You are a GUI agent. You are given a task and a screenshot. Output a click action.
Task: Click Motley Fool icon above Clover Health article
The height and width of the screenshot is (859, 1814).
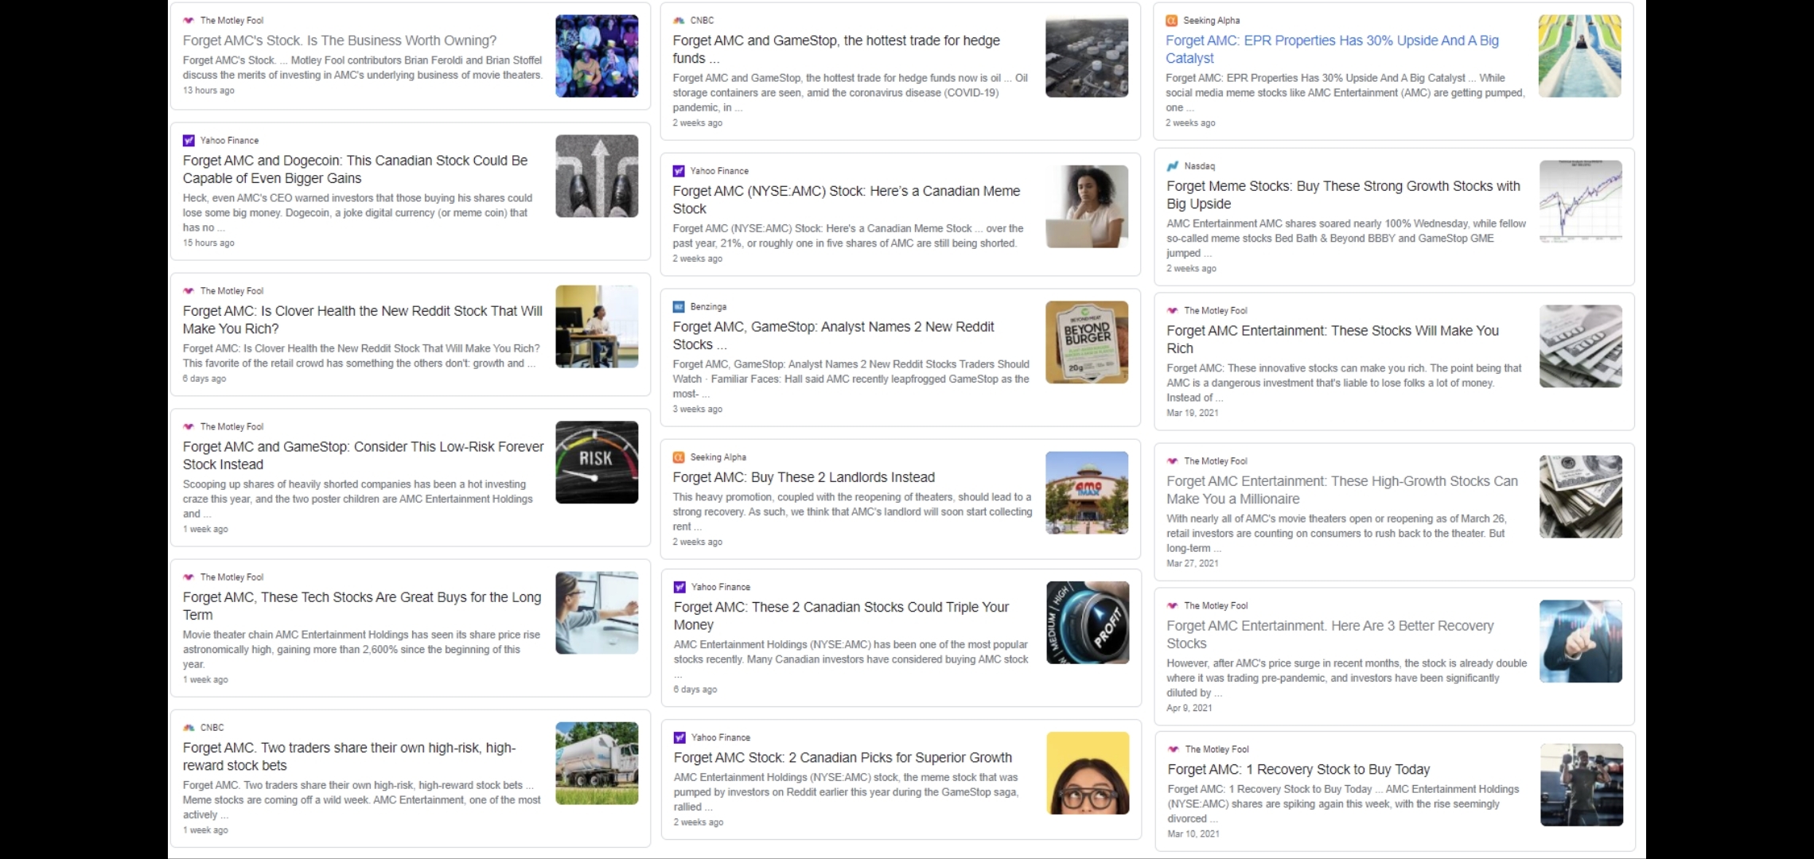tap(189, 291)
